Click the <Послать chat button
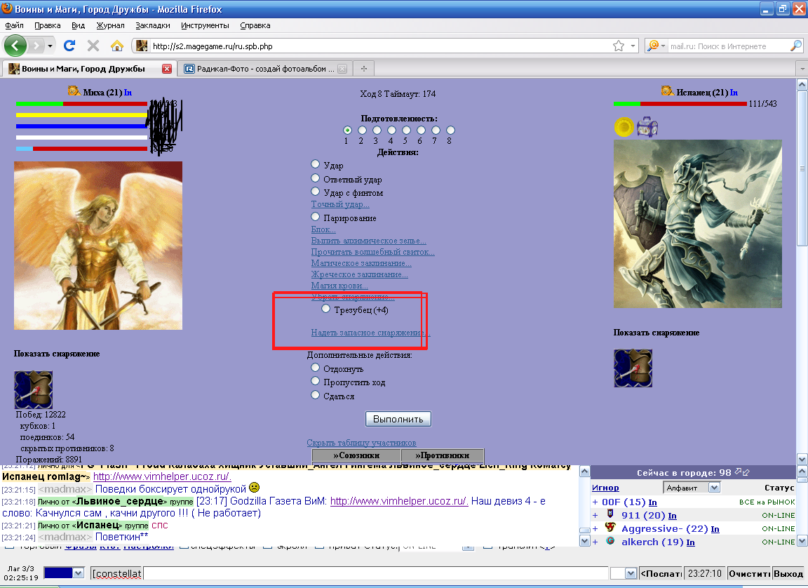Screen dimensions: 808x588 661,573
